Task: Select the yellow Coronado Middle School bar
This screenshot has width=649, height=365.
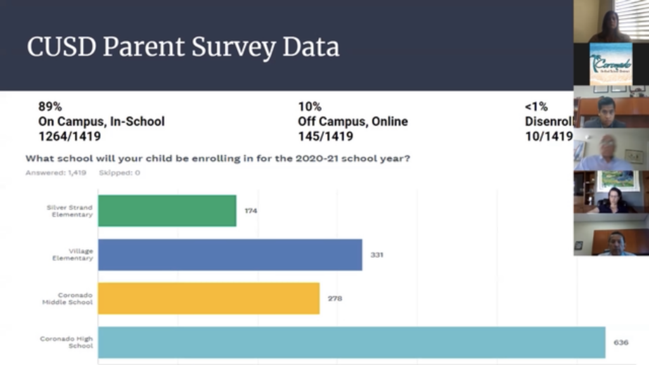Action: [209, 298]
